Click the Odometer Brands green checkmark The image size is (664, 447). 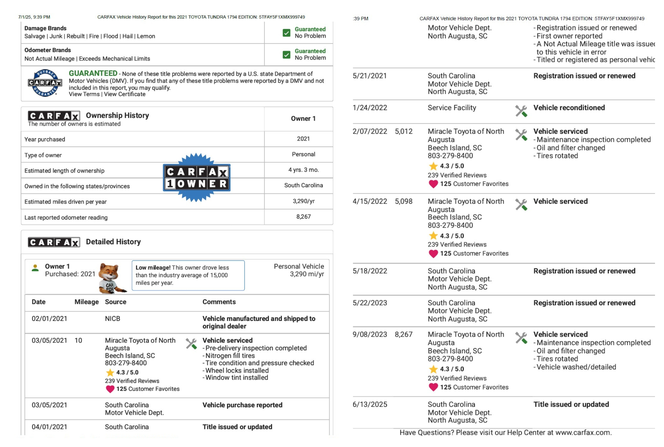[x=286, y=55]
